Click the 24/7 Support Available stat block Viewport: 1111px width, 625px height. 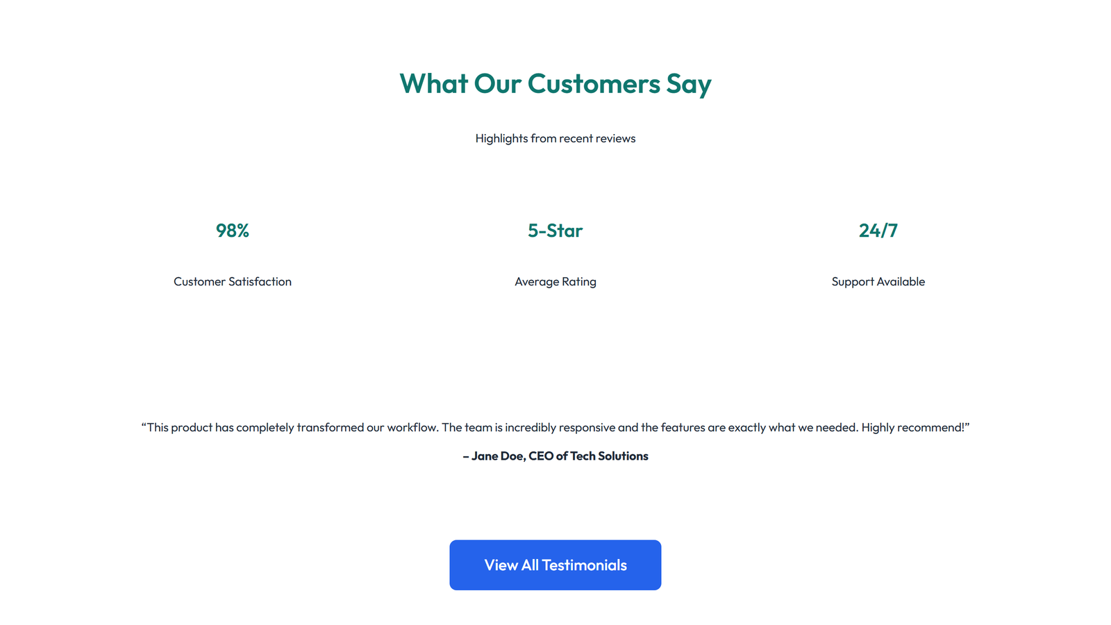tap(878, 256)
